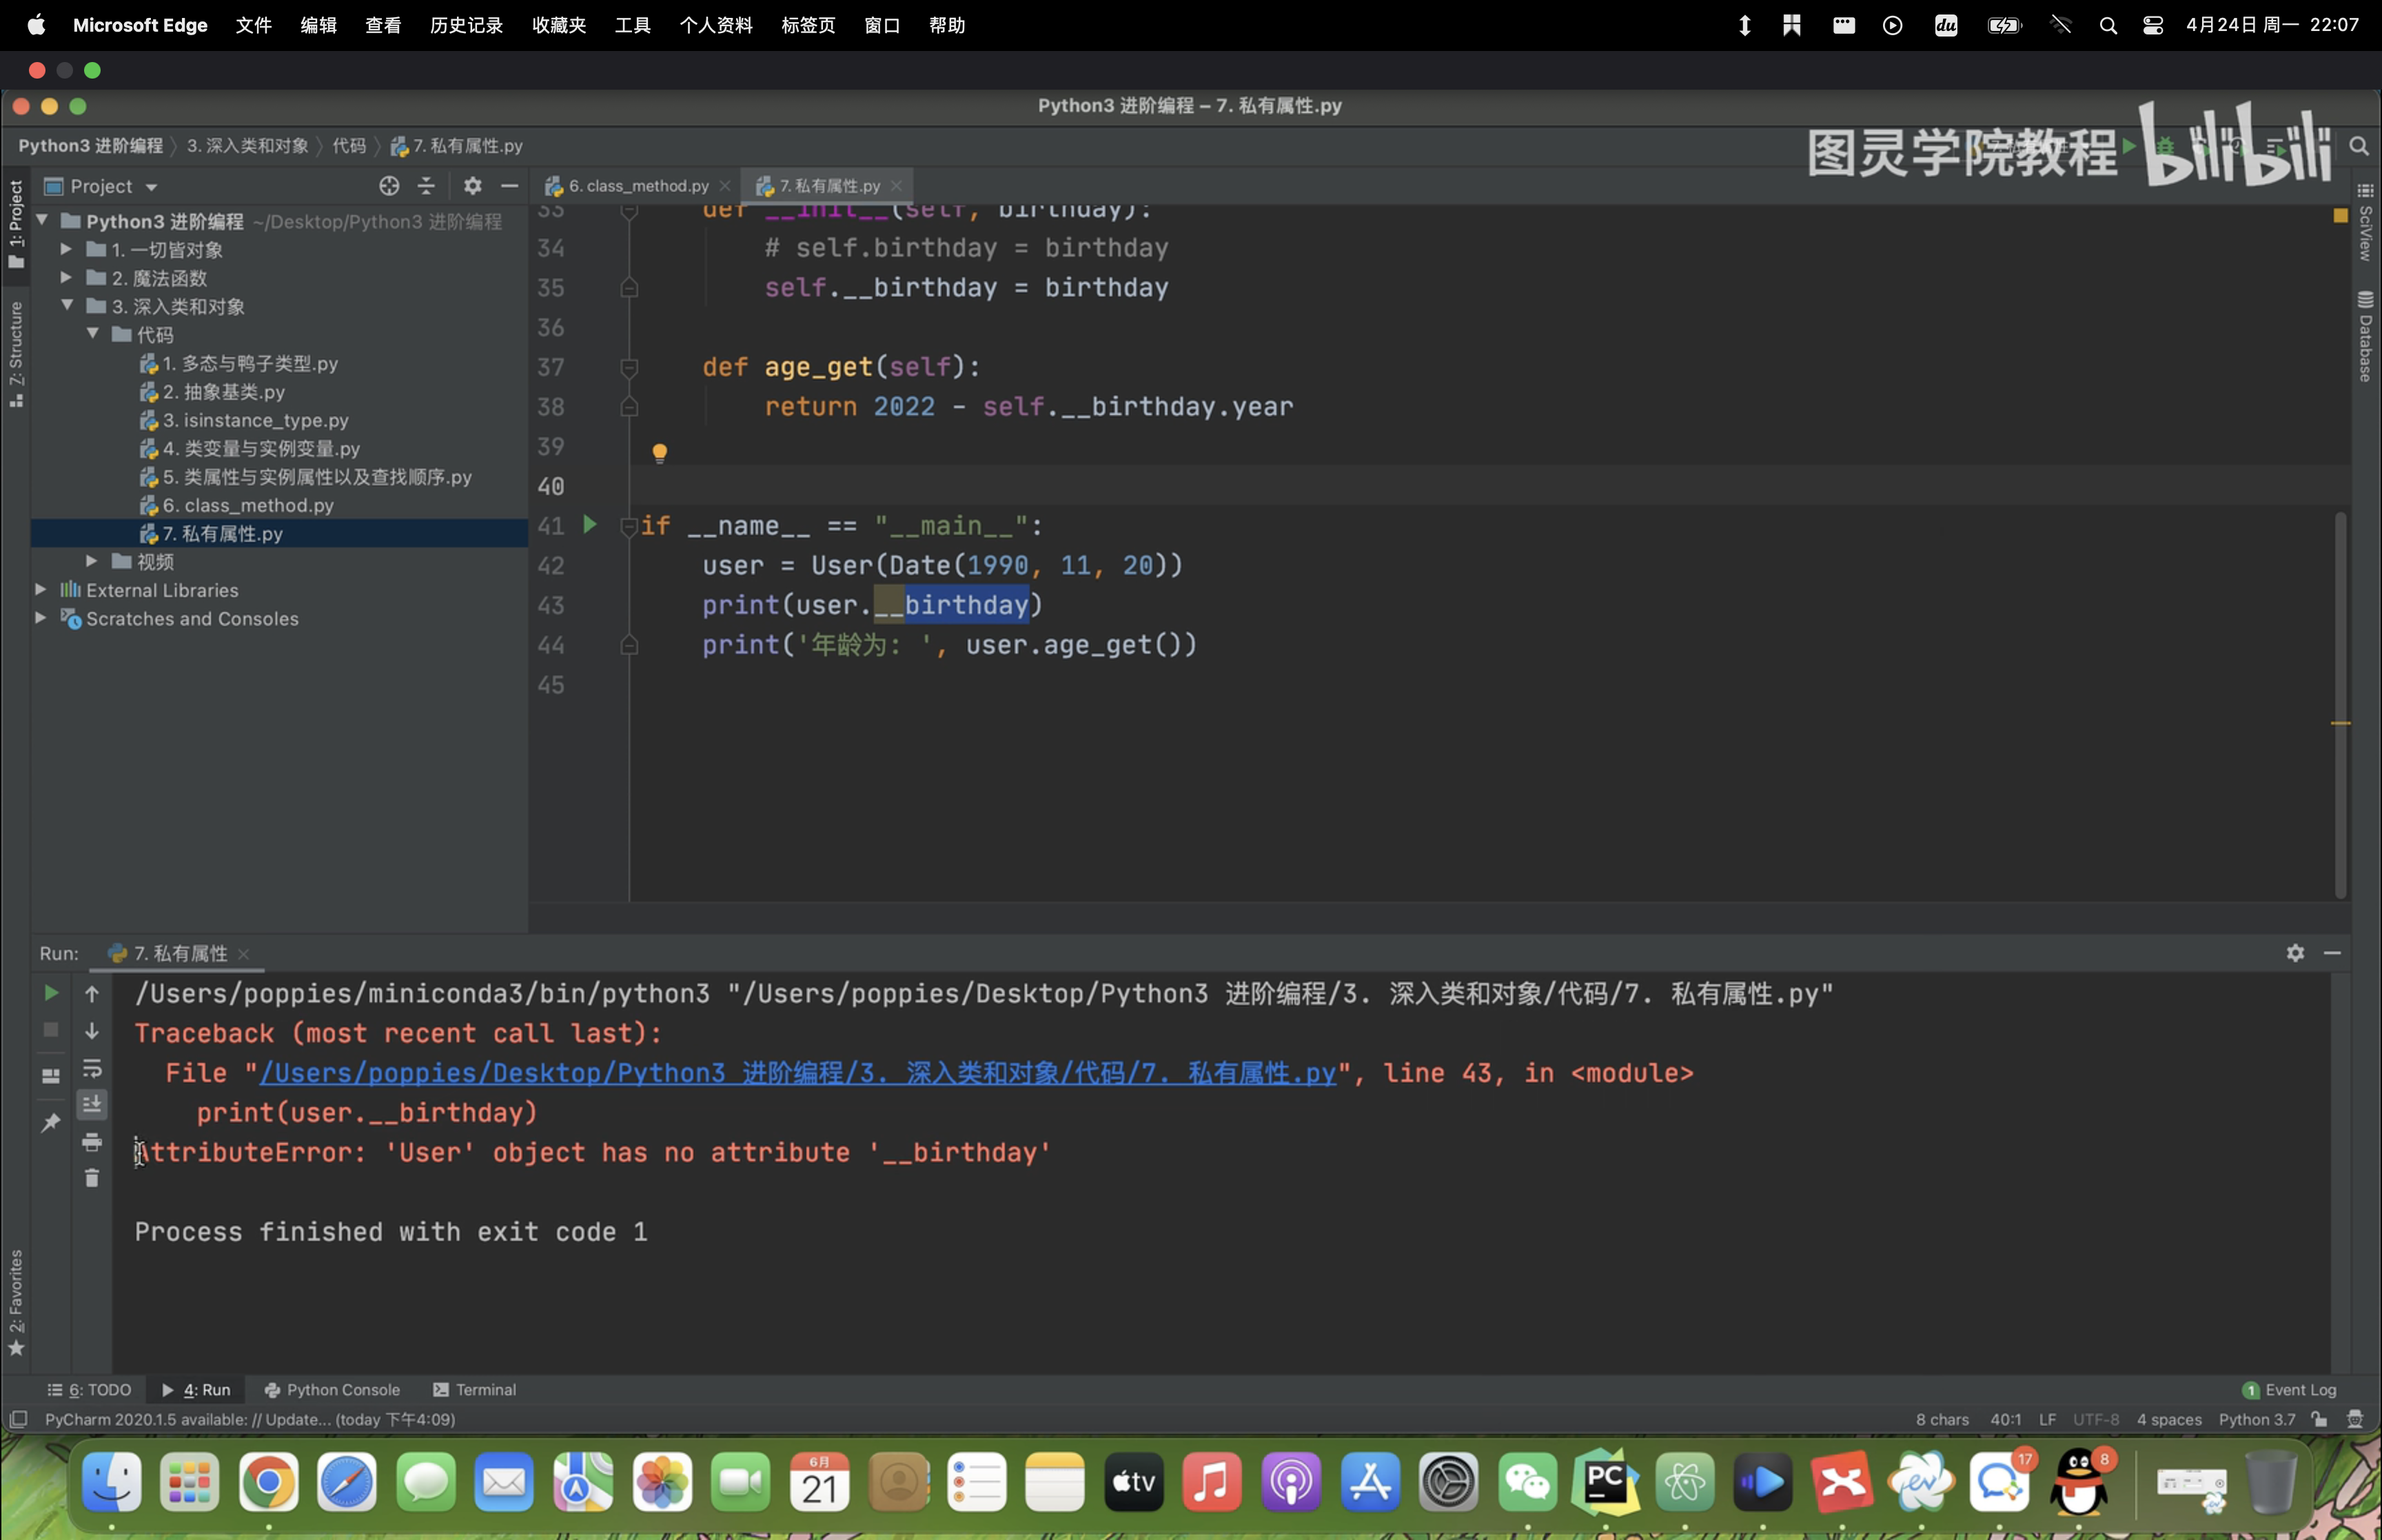Select 4: Run tool window tab
2382x1540 pixels.
click(x=196, y=1390)
